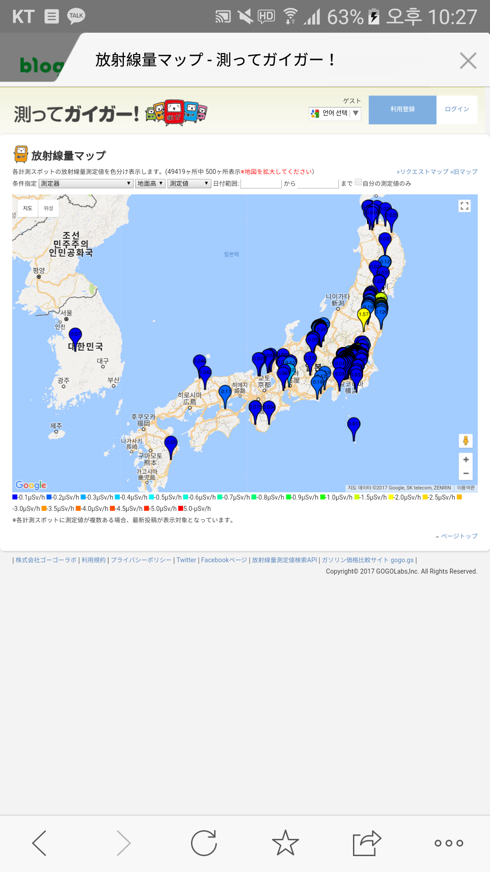Zoom out the map
Viewport: 490px width, 872px height.
tap(466, 473)
